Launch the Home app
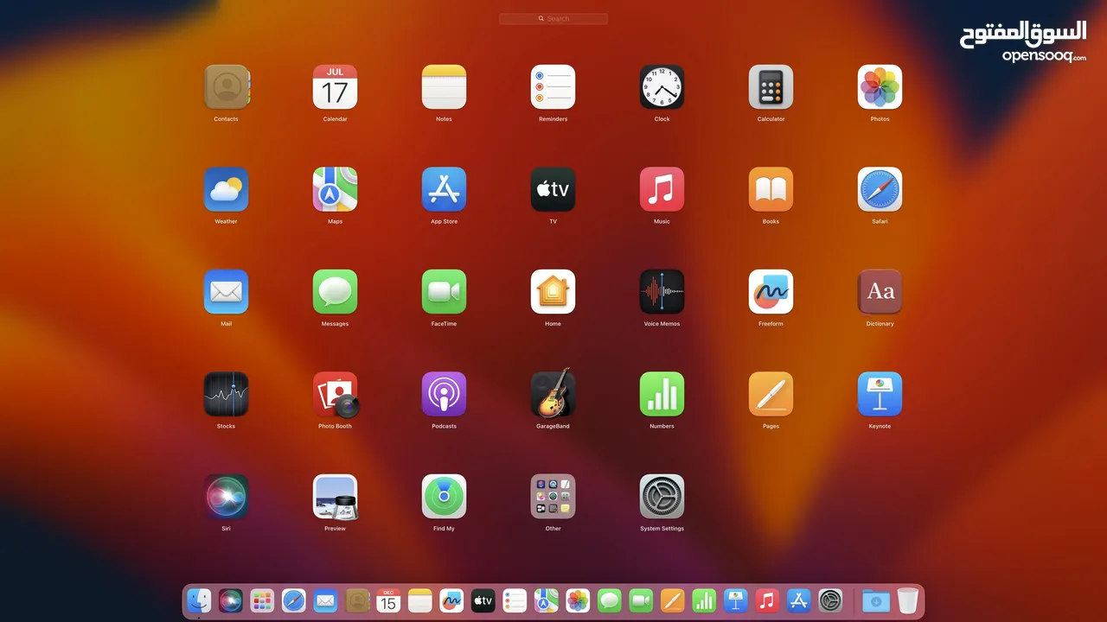1107x622 pixels. 553,291
